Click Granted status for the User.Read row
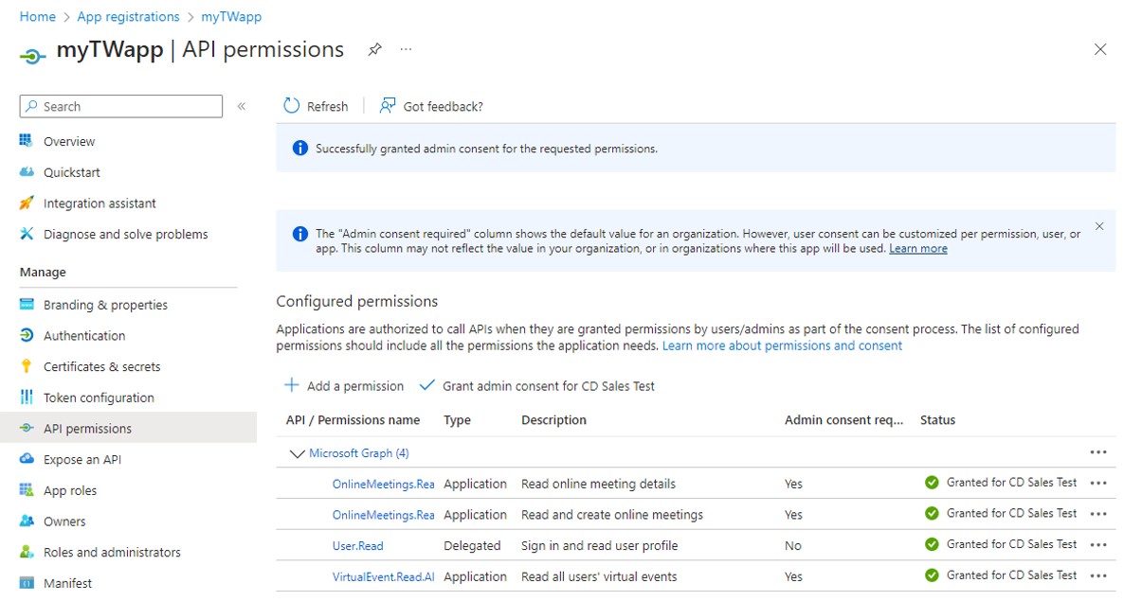 1011,544
